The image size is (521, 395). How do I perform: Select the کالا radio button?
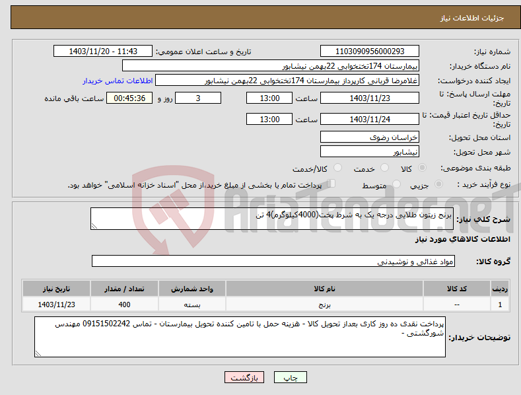tap(422, 168)
